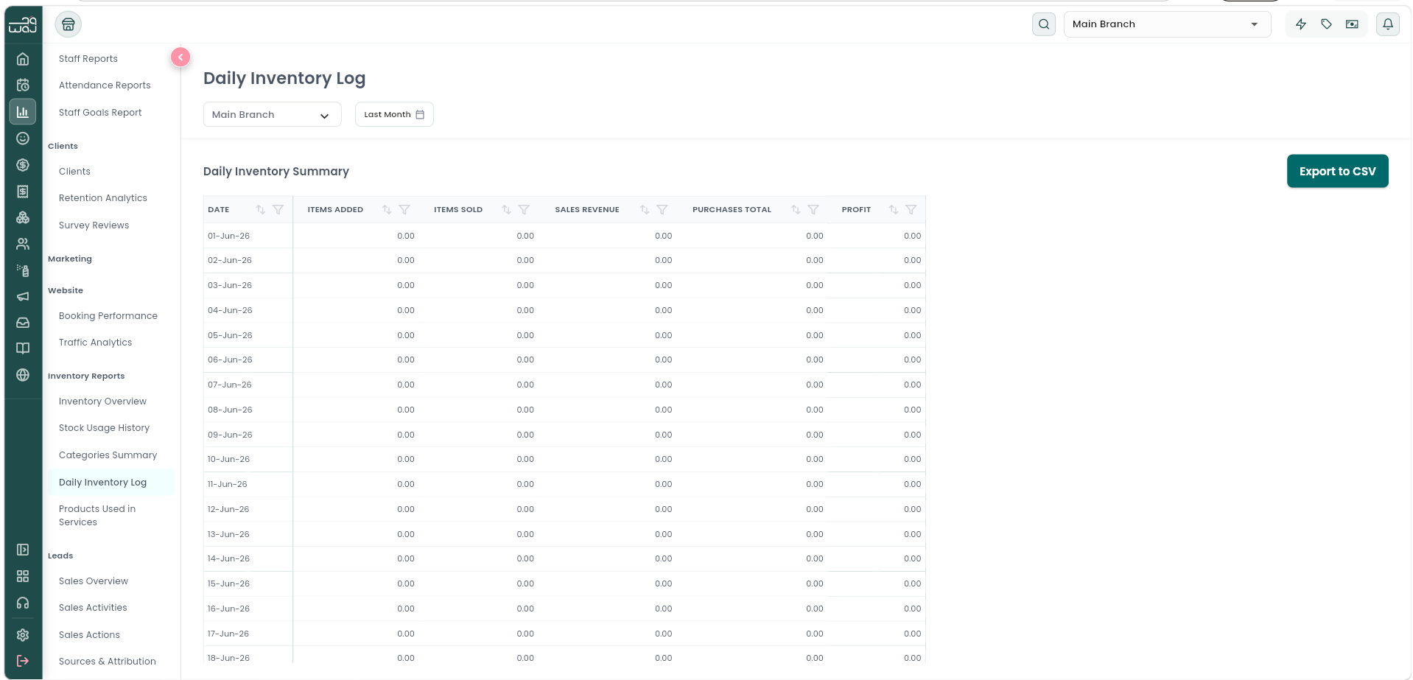
Task: Filter the PURCHASES TOTAL column
Action: tap(813, 210)
